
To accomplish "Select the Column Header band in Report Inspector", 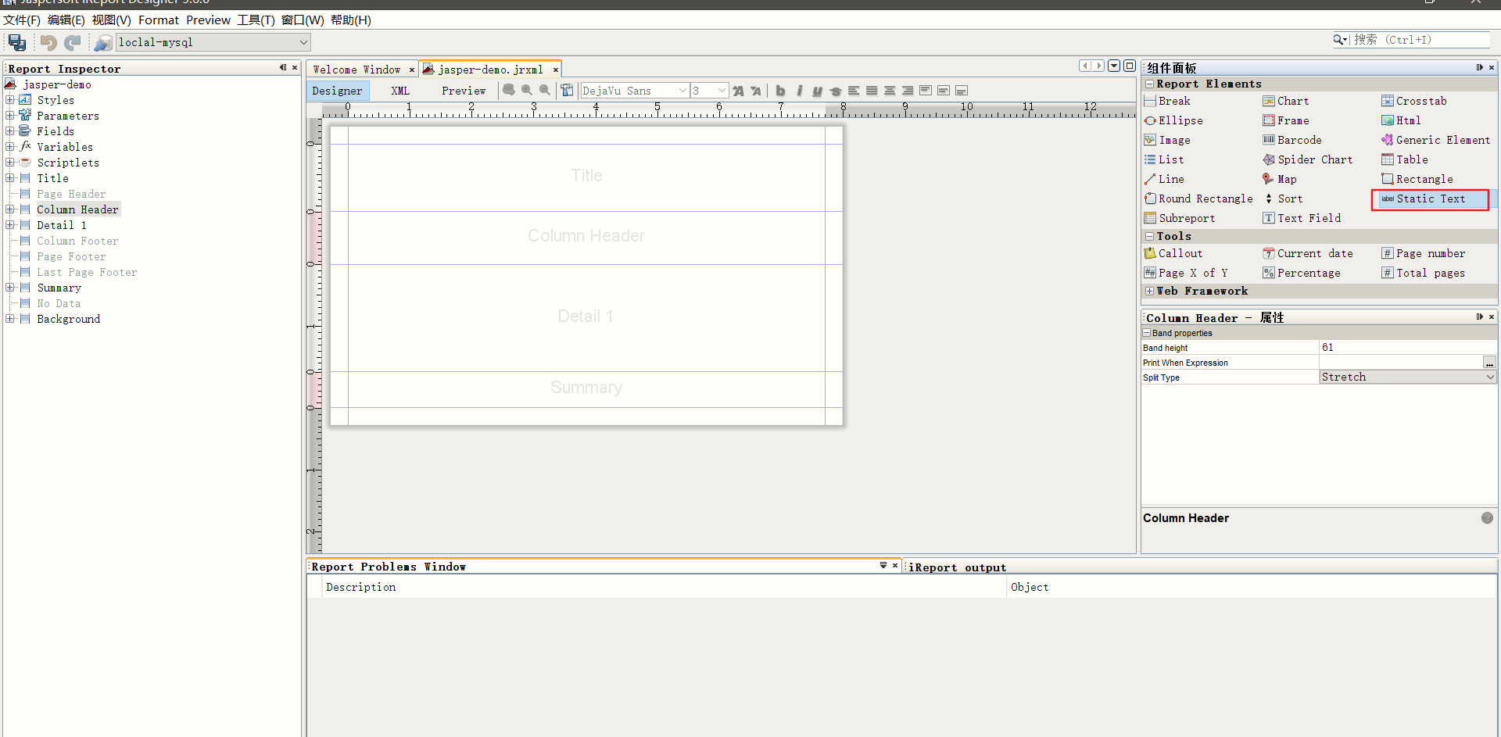I will (77, 209).
